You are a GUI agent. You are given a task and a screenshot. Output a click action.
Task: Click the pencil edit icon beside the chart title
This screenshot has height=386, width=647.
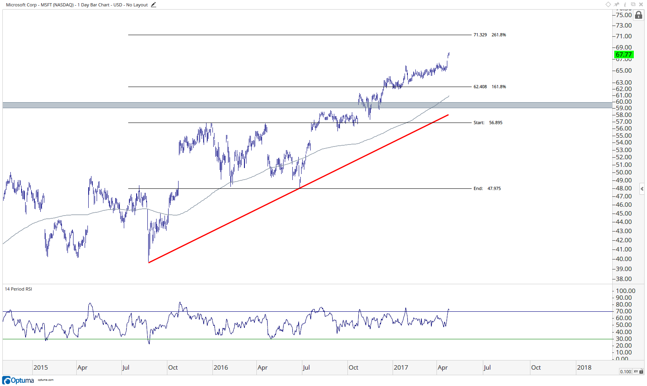pyautogui.click(x=153, y=5)
